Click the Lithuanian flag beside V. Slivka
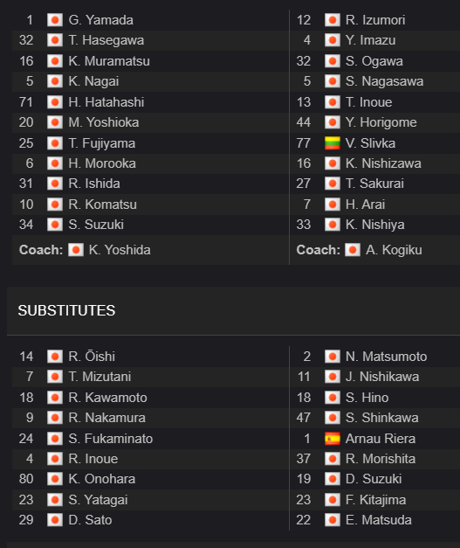460x548 pixels. pyautogui.click(x=333, y=143)
